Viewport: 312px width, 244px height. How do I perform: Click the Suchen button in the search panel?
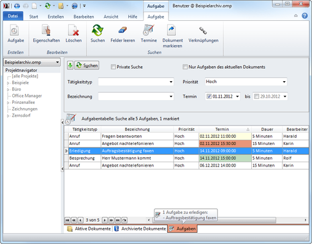pos(87,66)
